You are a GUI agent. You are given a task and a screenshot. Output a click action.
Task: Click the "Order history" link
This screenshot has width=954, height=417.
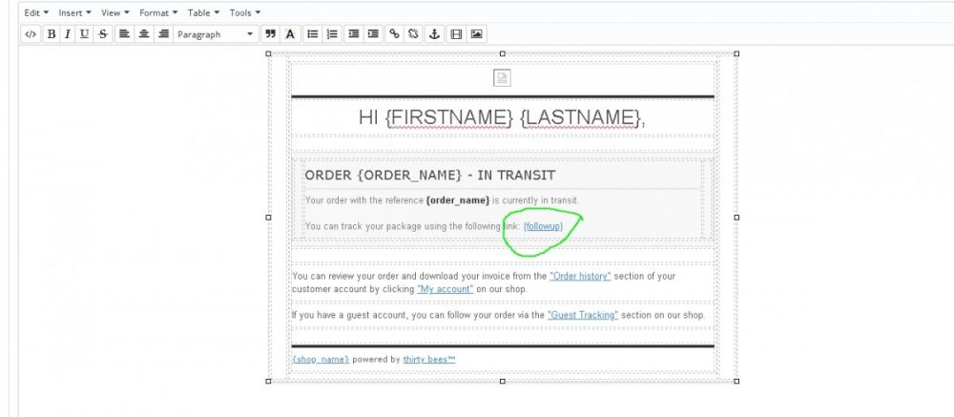pyautogui.click(x=580, y=276)
